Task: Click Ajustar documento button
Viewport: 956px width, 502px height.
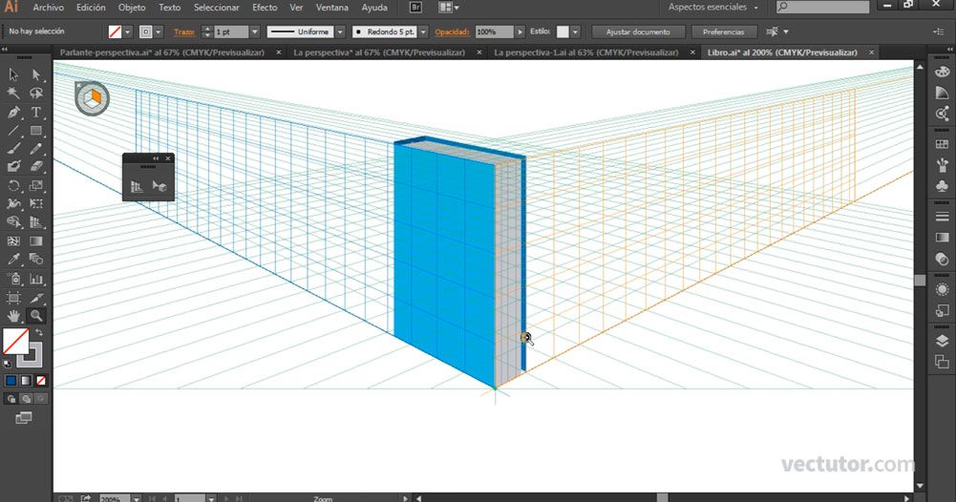Action: tap(638, 31)
